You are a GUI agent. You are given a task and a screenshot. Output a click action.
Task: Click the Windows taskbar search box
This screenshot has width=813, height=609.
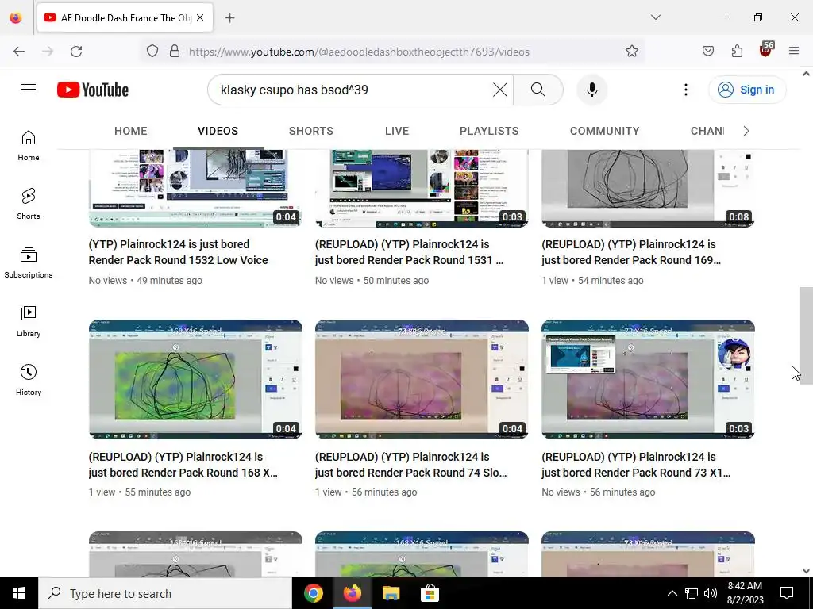pyautogui.click(x=165, y=593)
